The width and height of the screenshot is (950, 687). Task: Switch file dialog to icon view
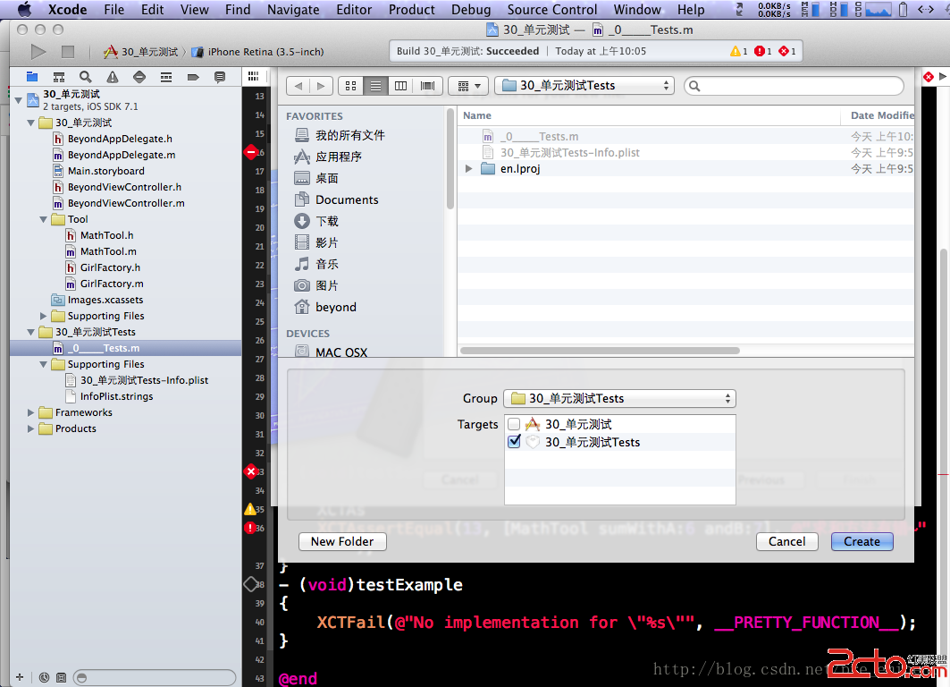[350, 86]
